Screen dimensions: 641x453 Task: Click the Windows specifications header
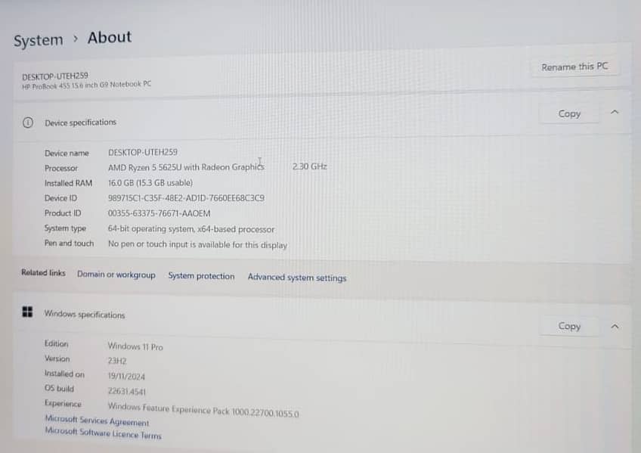coord(85,315)
